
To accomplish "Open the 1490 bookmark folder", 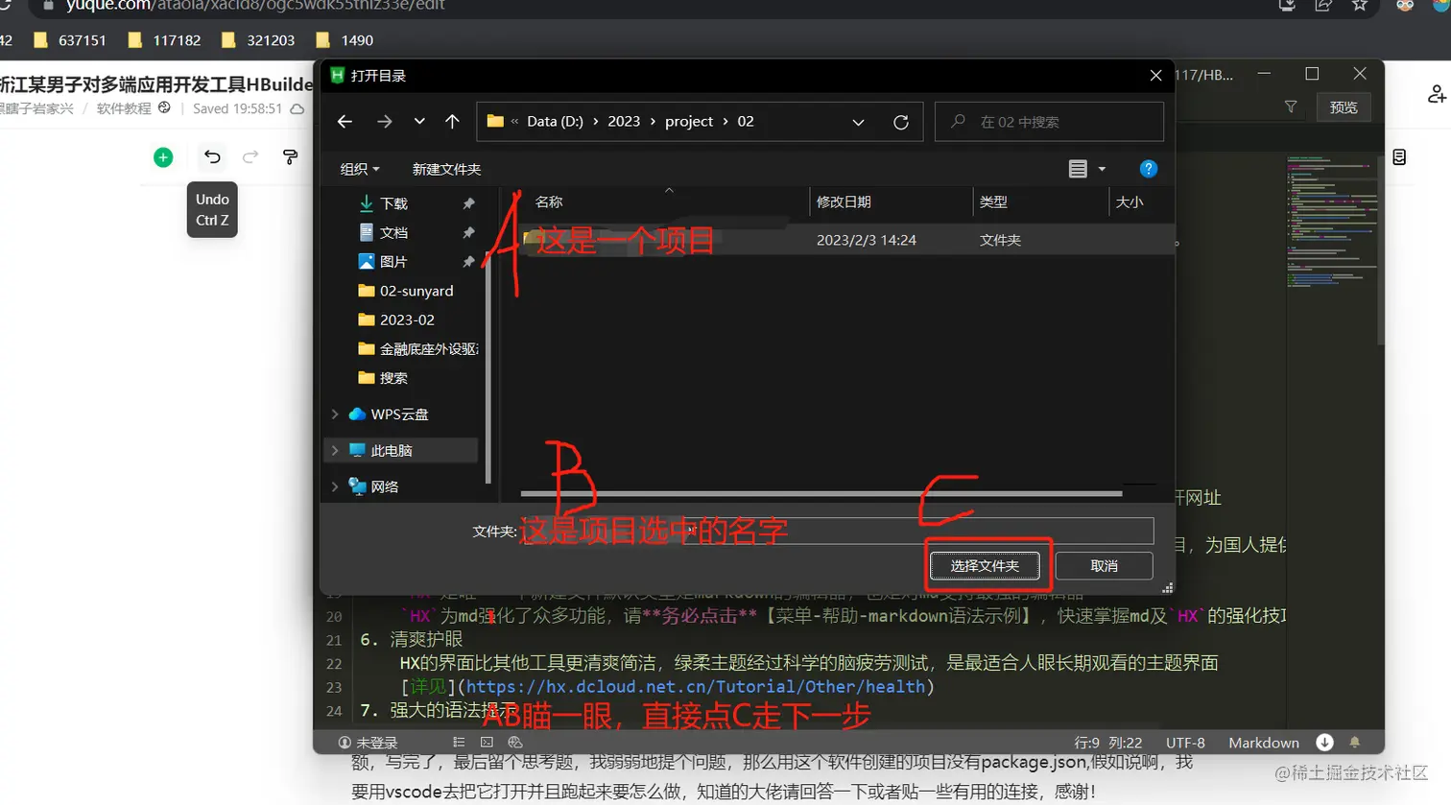I will click(x=345, y=40).
